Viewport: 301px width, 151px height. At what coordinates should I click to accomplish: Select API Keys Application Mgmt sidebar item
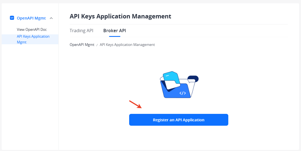[x=33, y=39]
